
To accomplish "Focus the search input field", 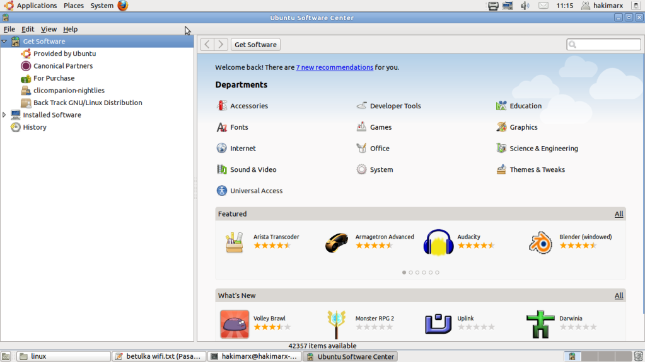I will pyautogui.click(x=603, y=44).
